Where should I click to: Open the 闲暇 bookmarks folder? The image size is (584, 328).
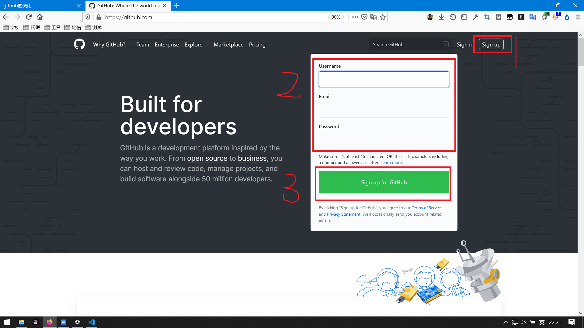pyautogui.click(x=32, y=27)
